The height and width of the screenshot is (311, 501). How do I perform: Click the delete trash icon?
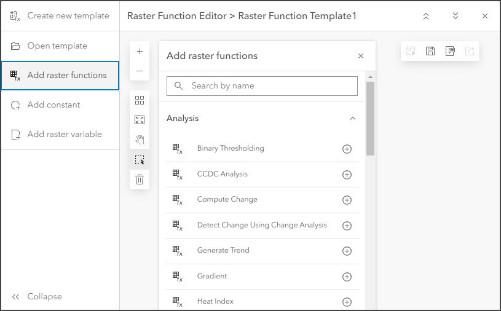[x=140, y=179]
